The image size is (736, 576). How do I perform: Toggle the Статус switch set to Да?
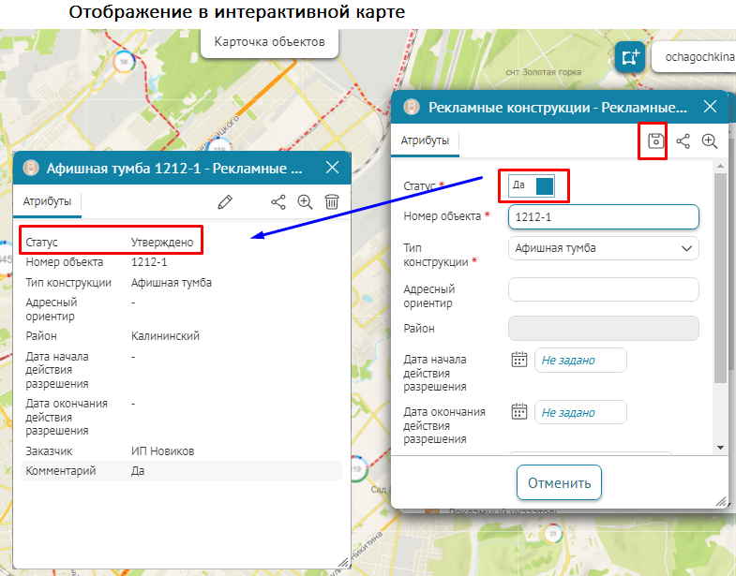[533, 185]
